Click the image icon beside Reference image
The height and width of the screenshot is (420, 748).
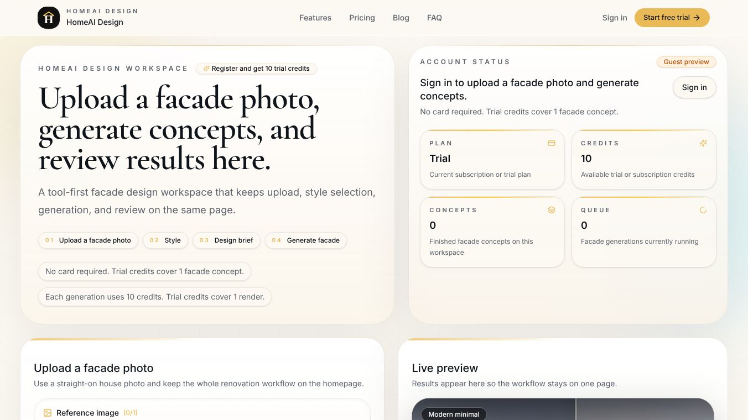pos(48,413)
